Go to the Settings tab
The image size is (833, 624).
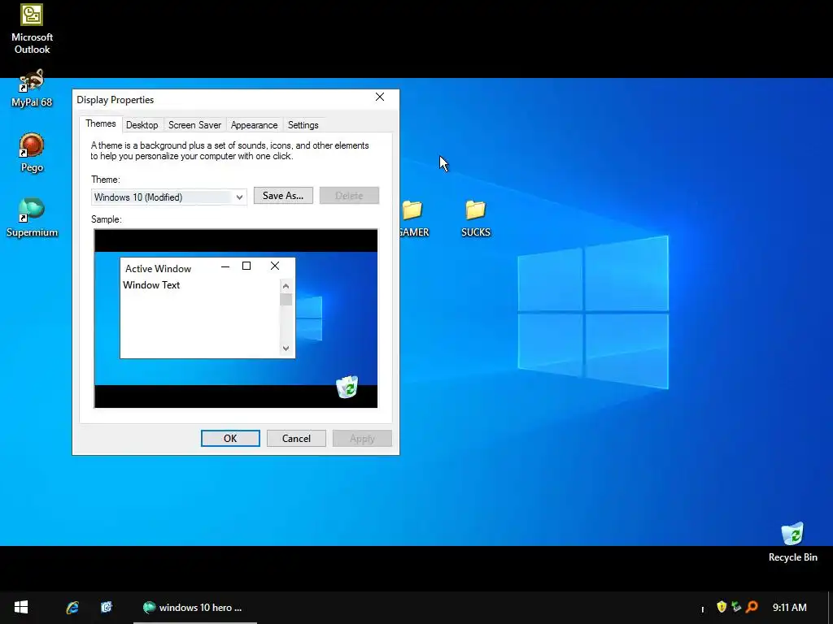pos(303,125)
